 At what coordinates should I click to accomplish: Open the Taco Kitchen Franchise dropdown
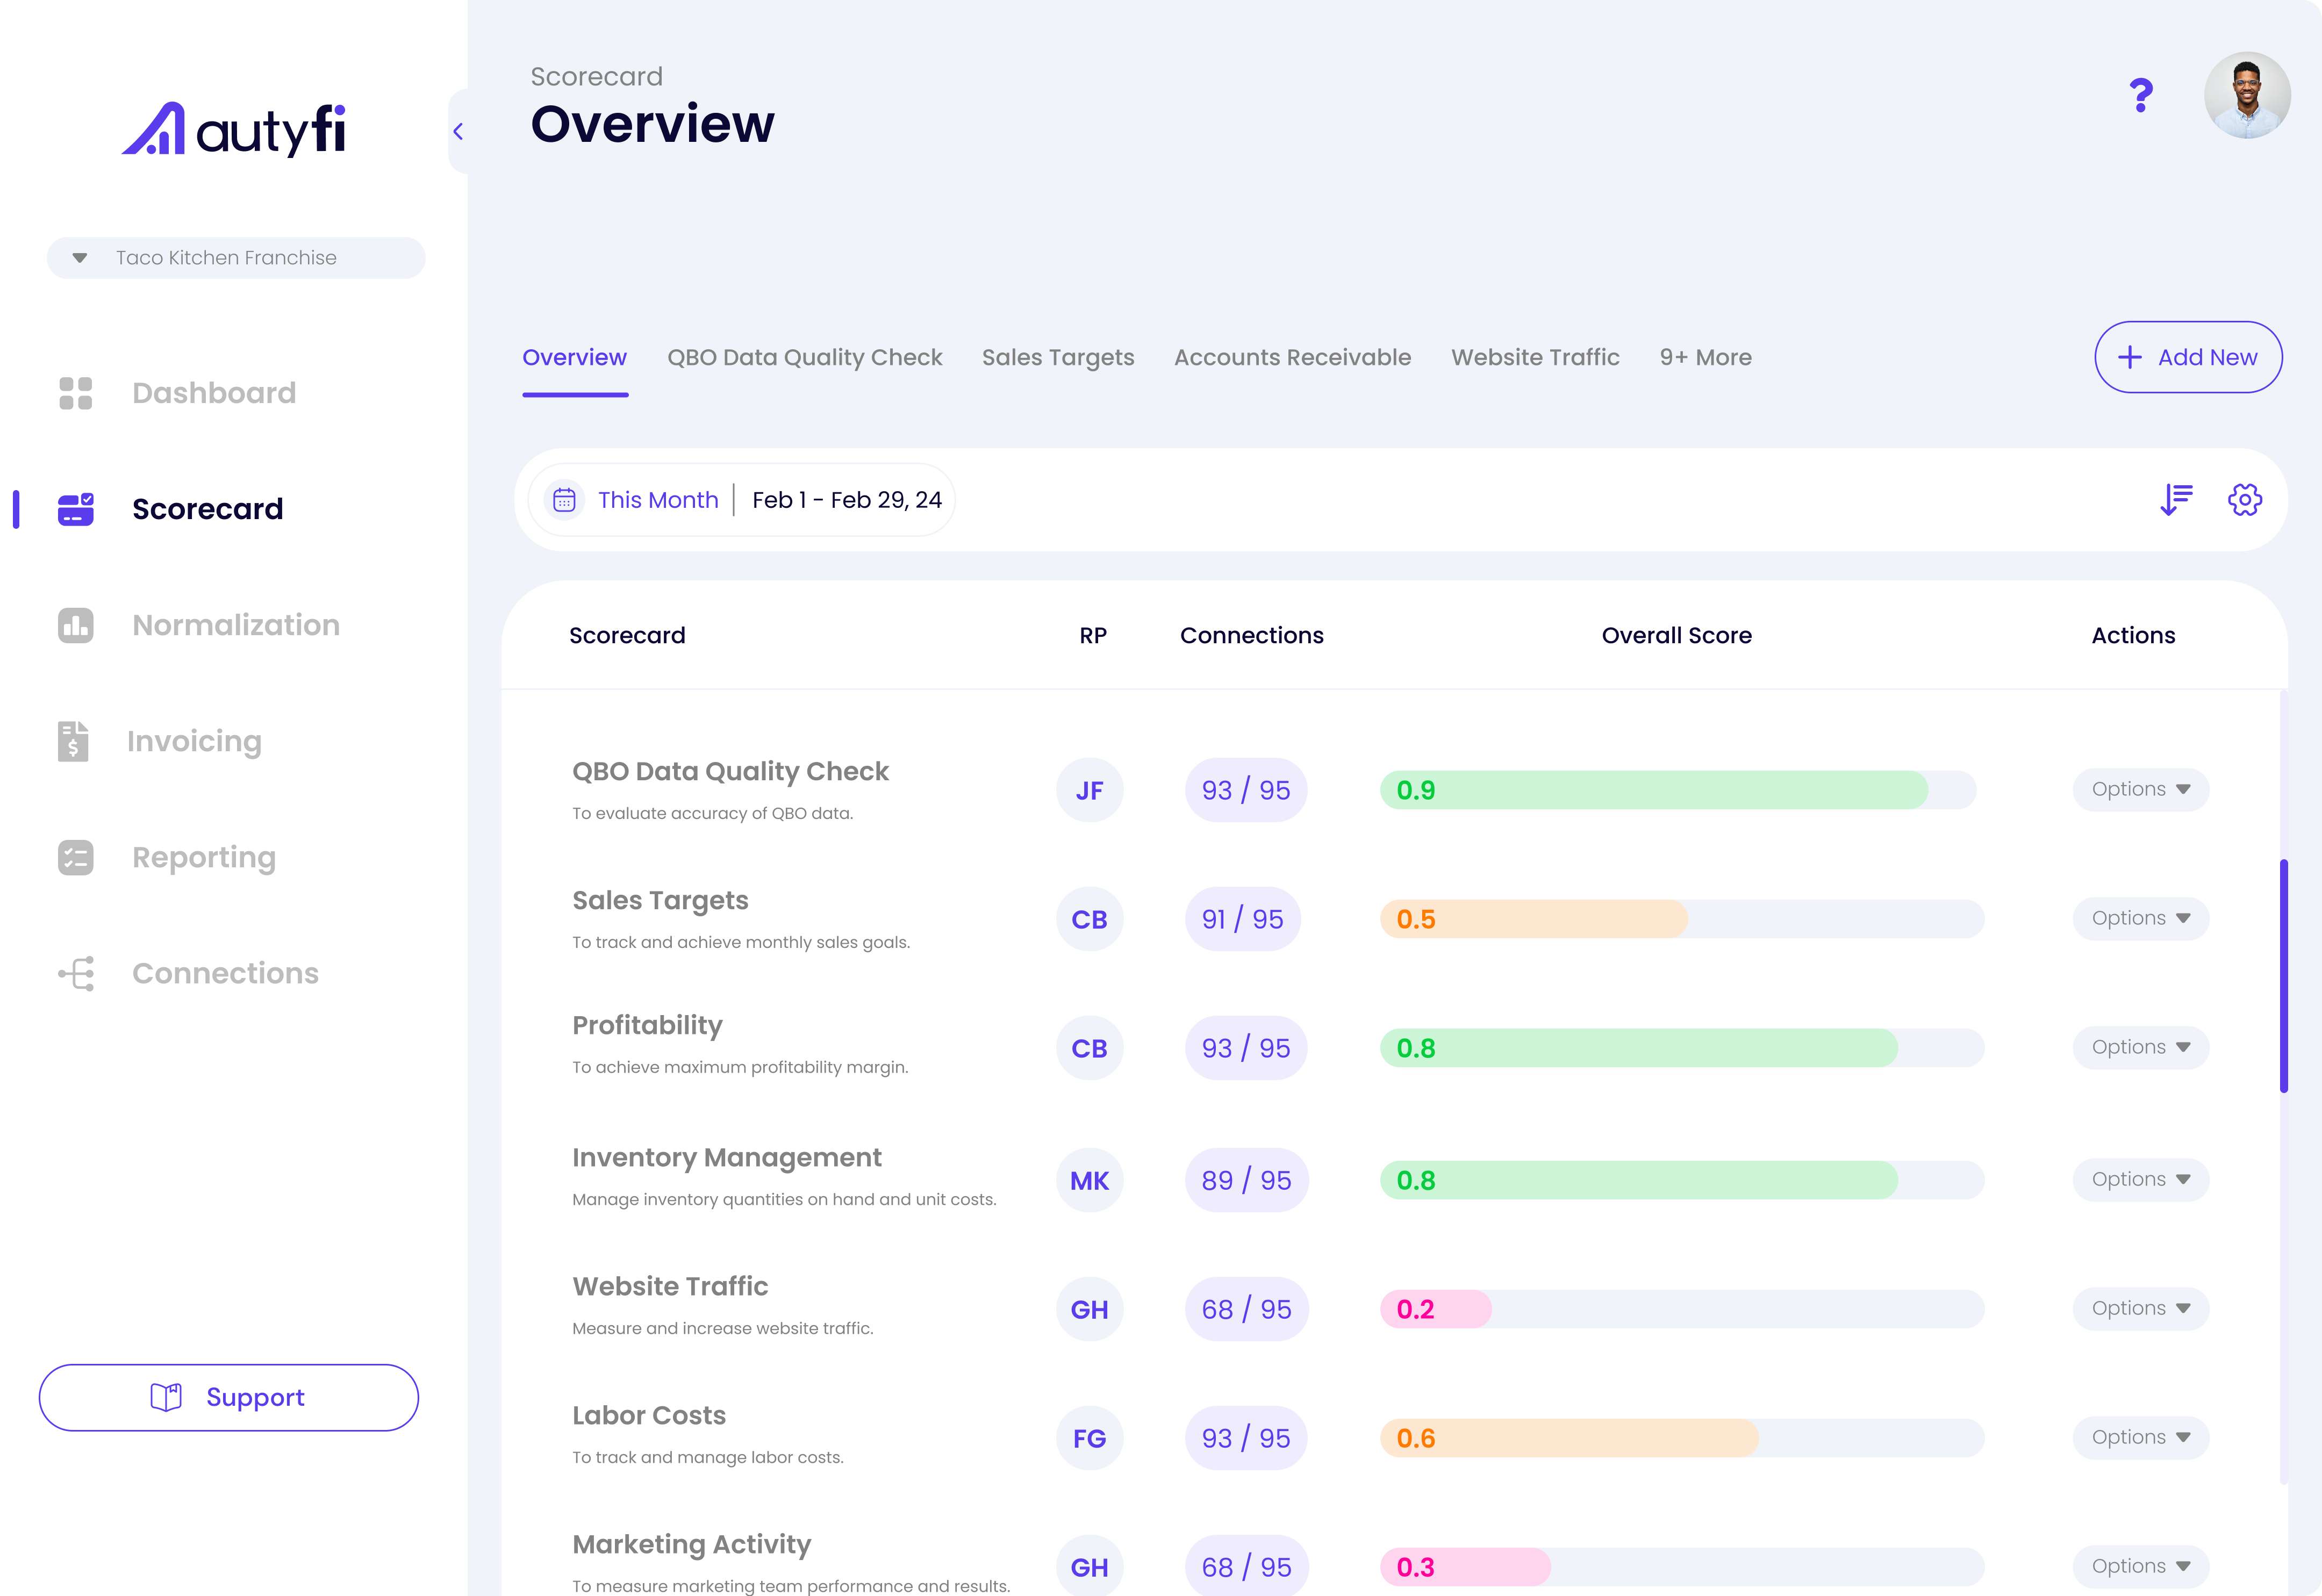coord(236,258)
